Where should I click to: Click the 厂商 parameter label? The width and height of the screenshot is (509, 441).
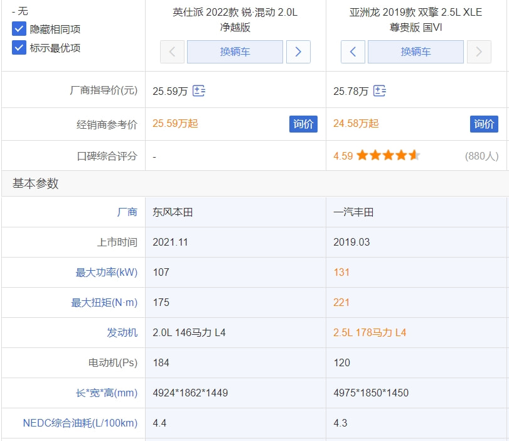coord(127,212)
